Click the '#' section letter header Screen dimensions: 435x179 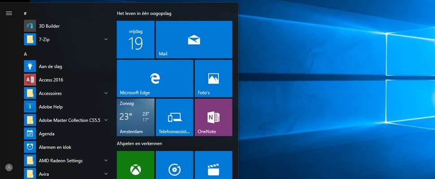(x=25, y=13)
